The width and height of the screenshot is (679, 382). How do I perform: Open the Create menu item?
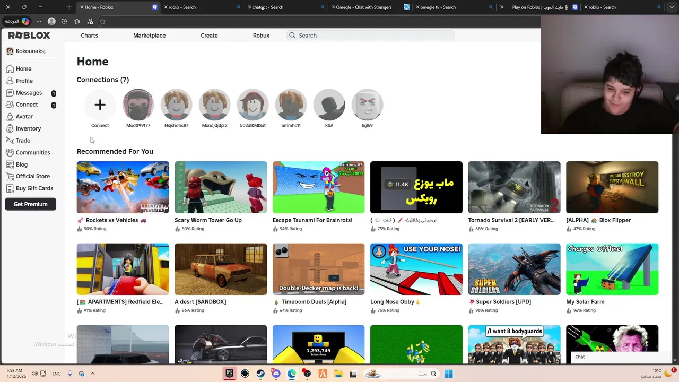(209, 36)
